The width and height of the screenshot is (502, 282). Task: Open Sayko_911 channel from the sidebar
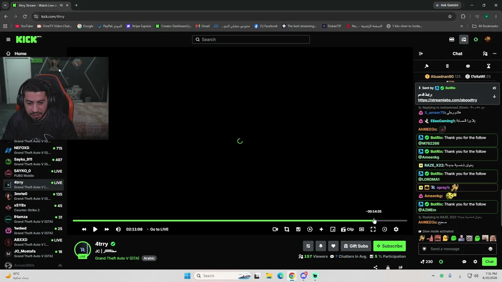(34, 162)
